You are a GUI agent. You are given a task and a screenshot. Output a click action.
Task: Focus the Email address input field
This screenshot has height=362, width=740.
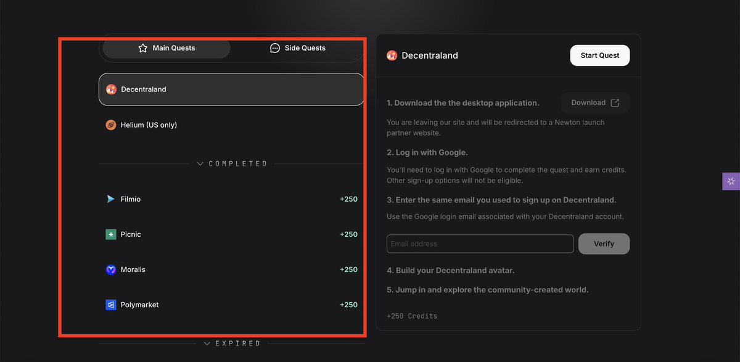coord(480,244)
